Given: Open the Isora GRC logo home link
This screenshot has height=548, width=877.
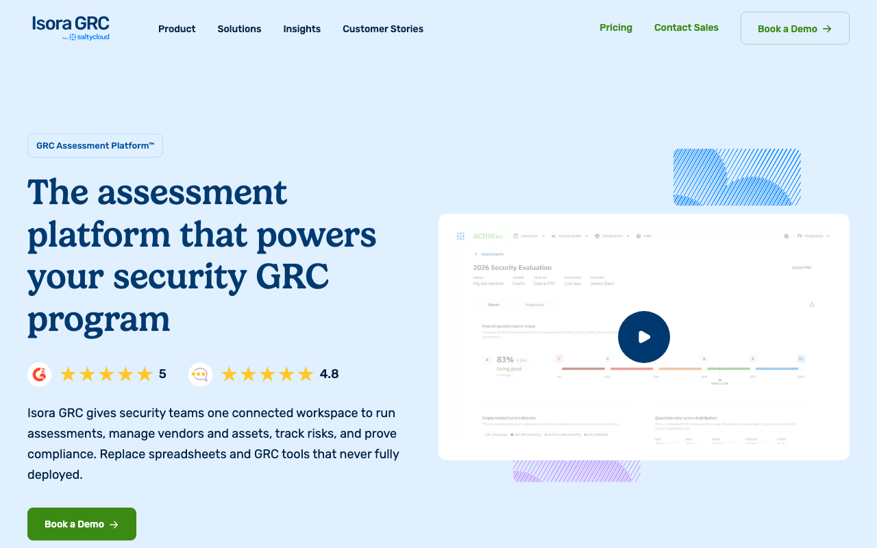Looking at the screenshot, I should click(71, 28).
